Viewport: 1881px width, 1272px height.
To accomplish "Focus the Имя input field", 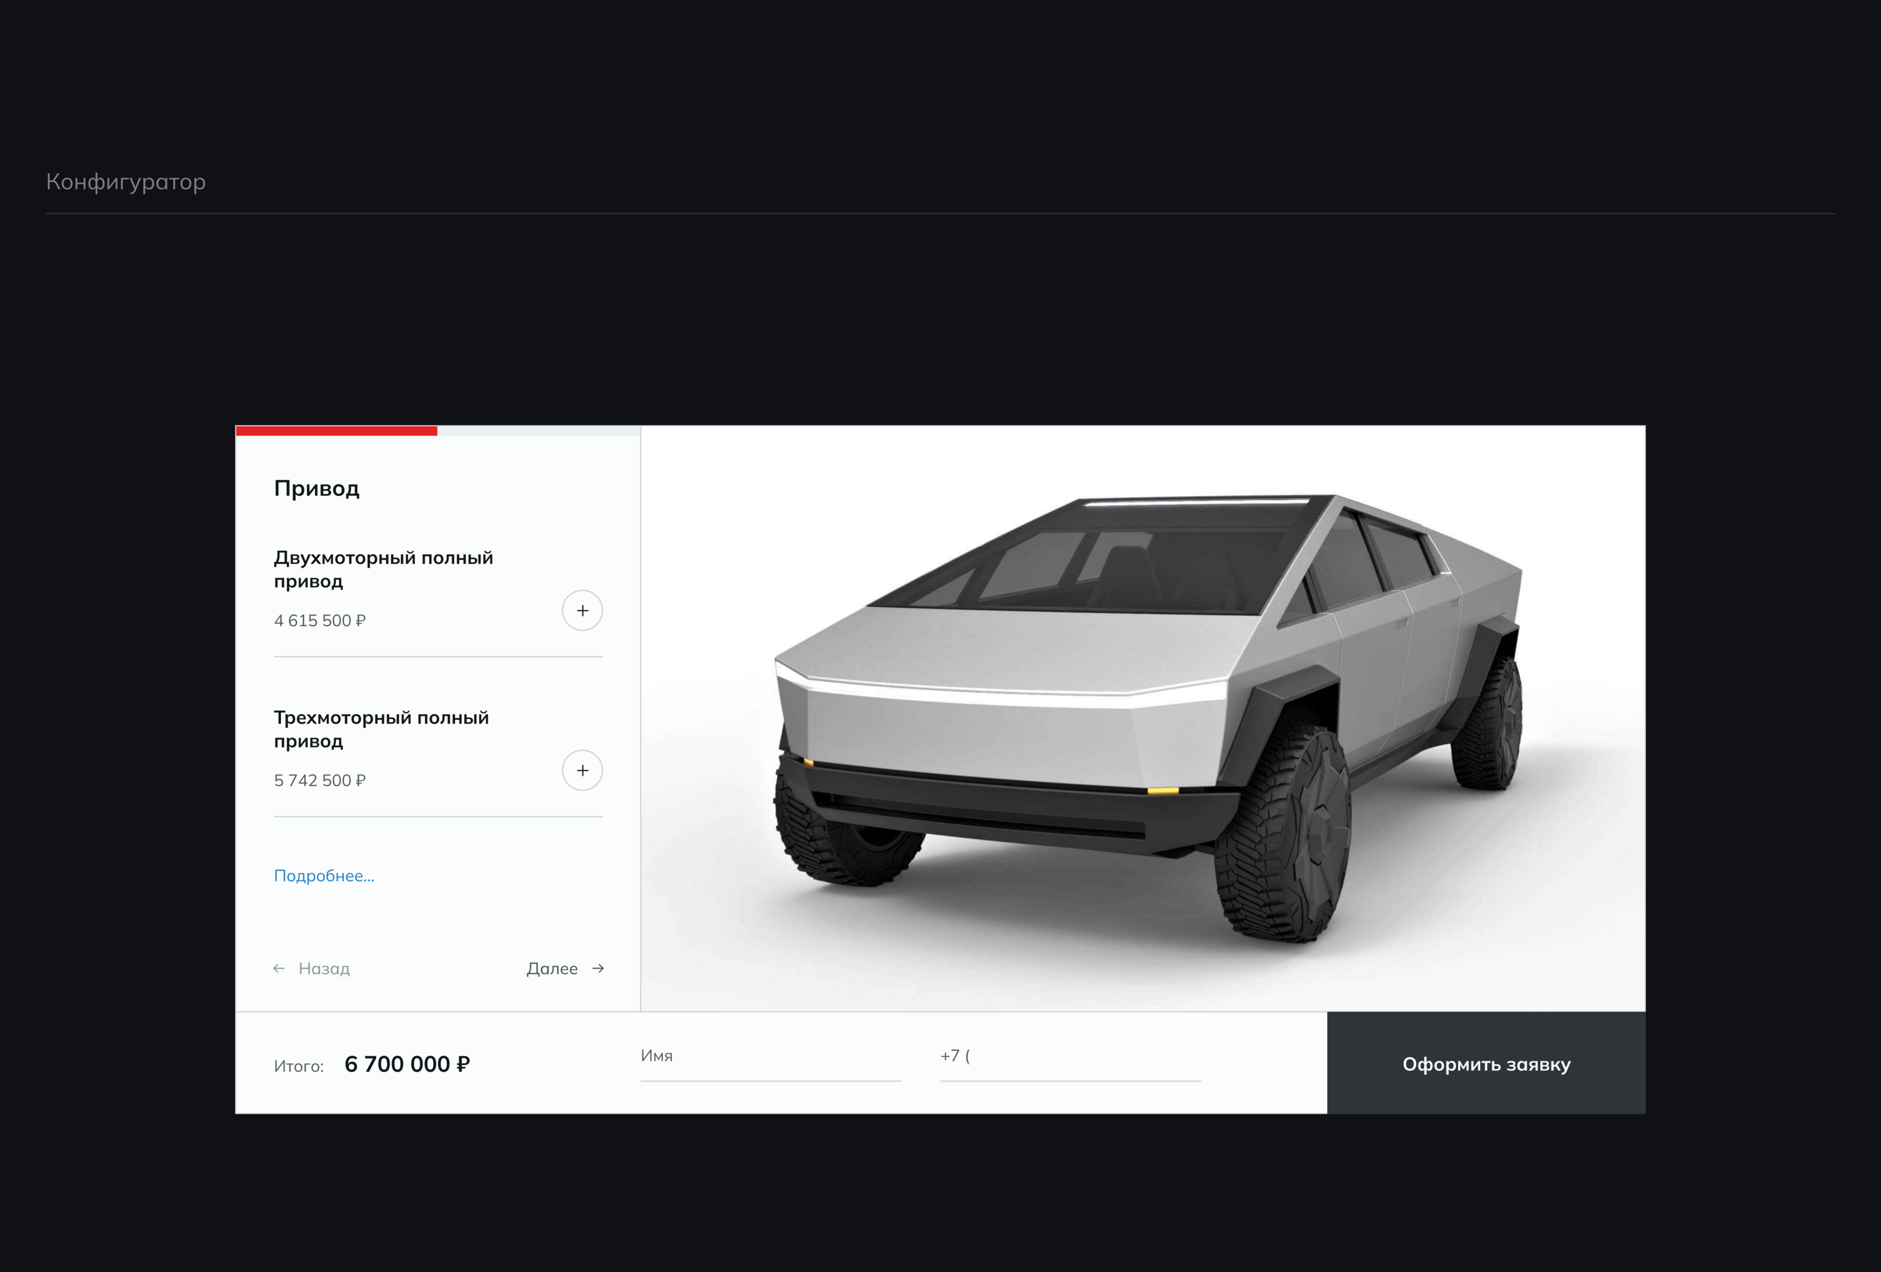I will pyautogui.click(x=771, y=1059).
